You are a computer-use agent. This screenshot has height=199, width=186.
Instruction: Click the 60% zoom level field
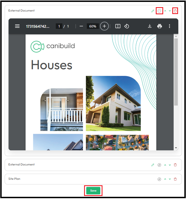pos(93,26)
